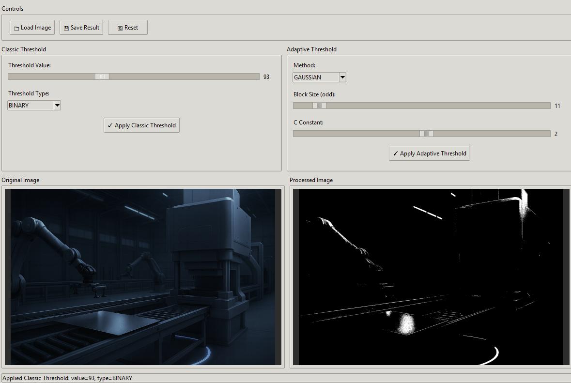Click the Threshold Value slider handle

102,76
